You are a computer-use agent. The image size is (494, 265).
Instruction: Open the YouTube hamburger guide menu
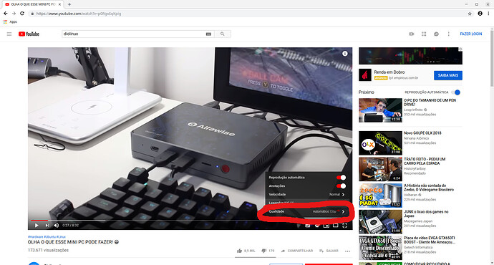pos(9,34)
